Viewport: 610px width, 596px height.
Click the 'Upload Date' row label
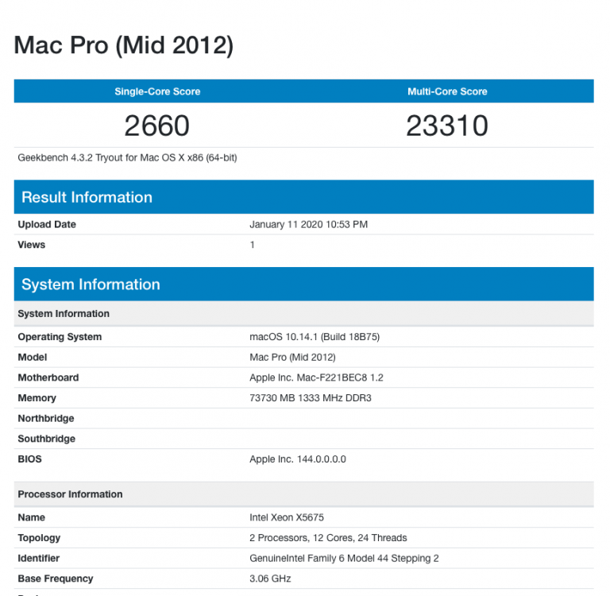coord(47,224)
